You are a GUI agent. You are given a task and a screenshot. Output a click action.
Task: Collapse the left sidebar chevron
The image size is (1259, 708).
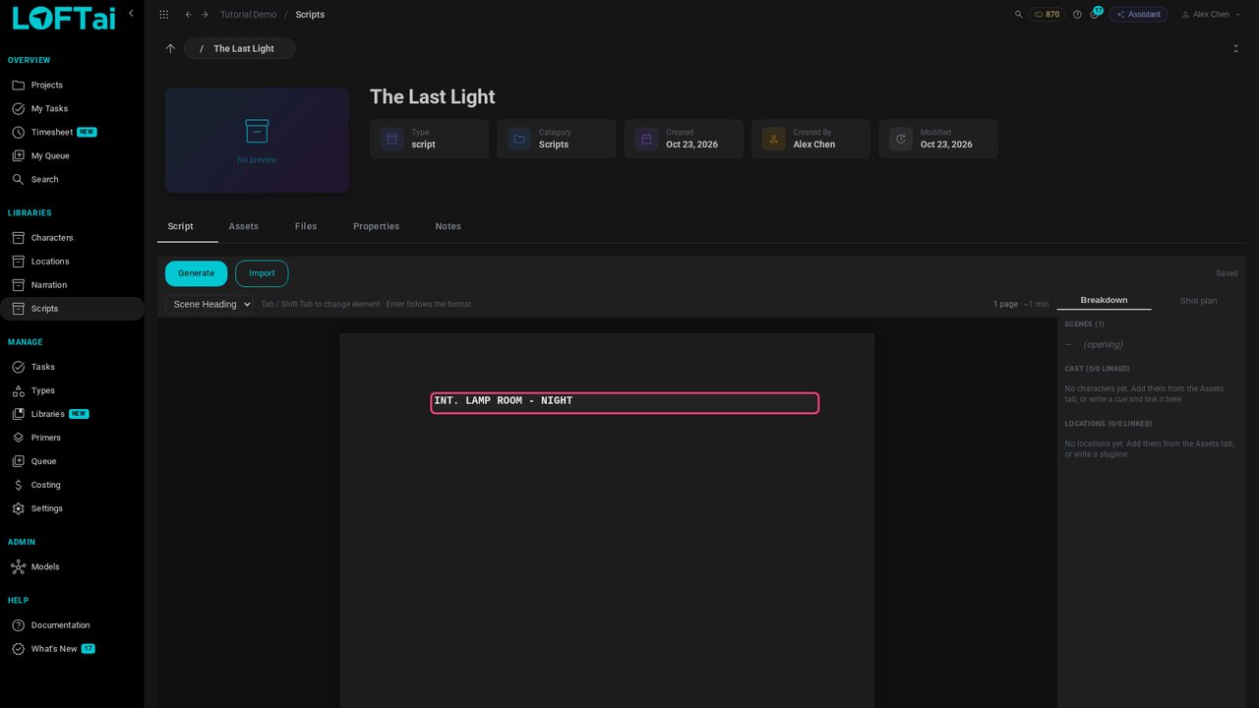click(x=131, y=14)
